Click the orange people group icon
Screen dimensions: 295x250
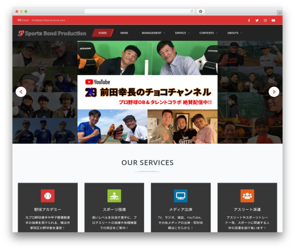pos(247,196)
